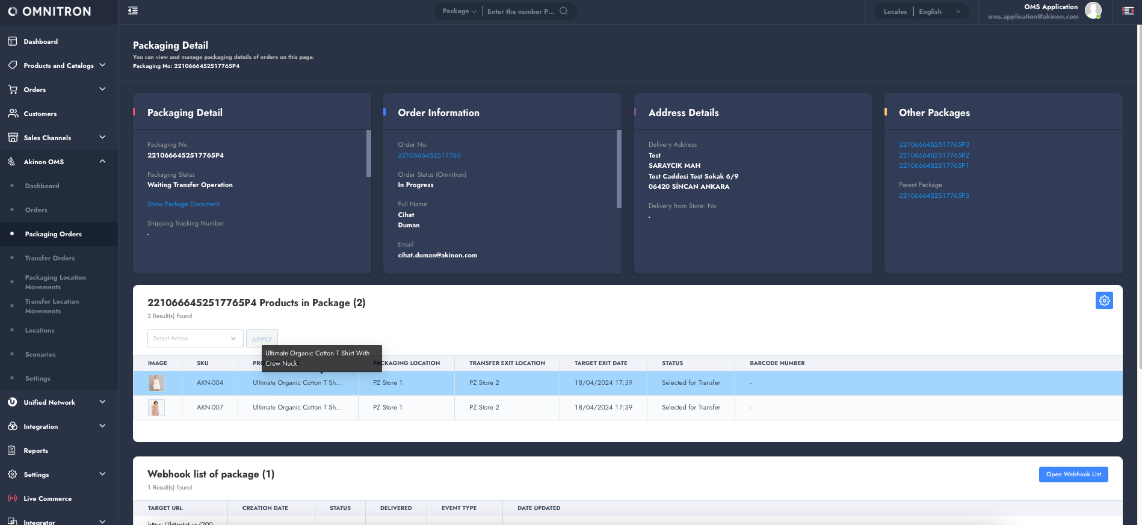Click the Live Commerce broadcast icon
The width and height of the screenshot is (1142, 525).
click(13, 499)
